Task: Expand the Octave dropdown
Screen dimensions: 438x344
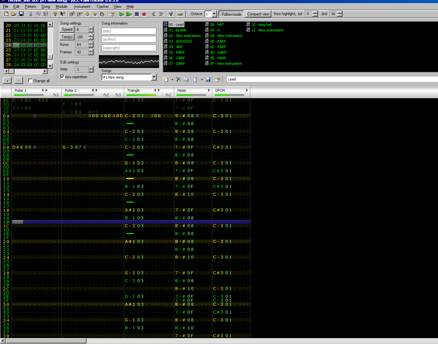Action: point(214,14)
